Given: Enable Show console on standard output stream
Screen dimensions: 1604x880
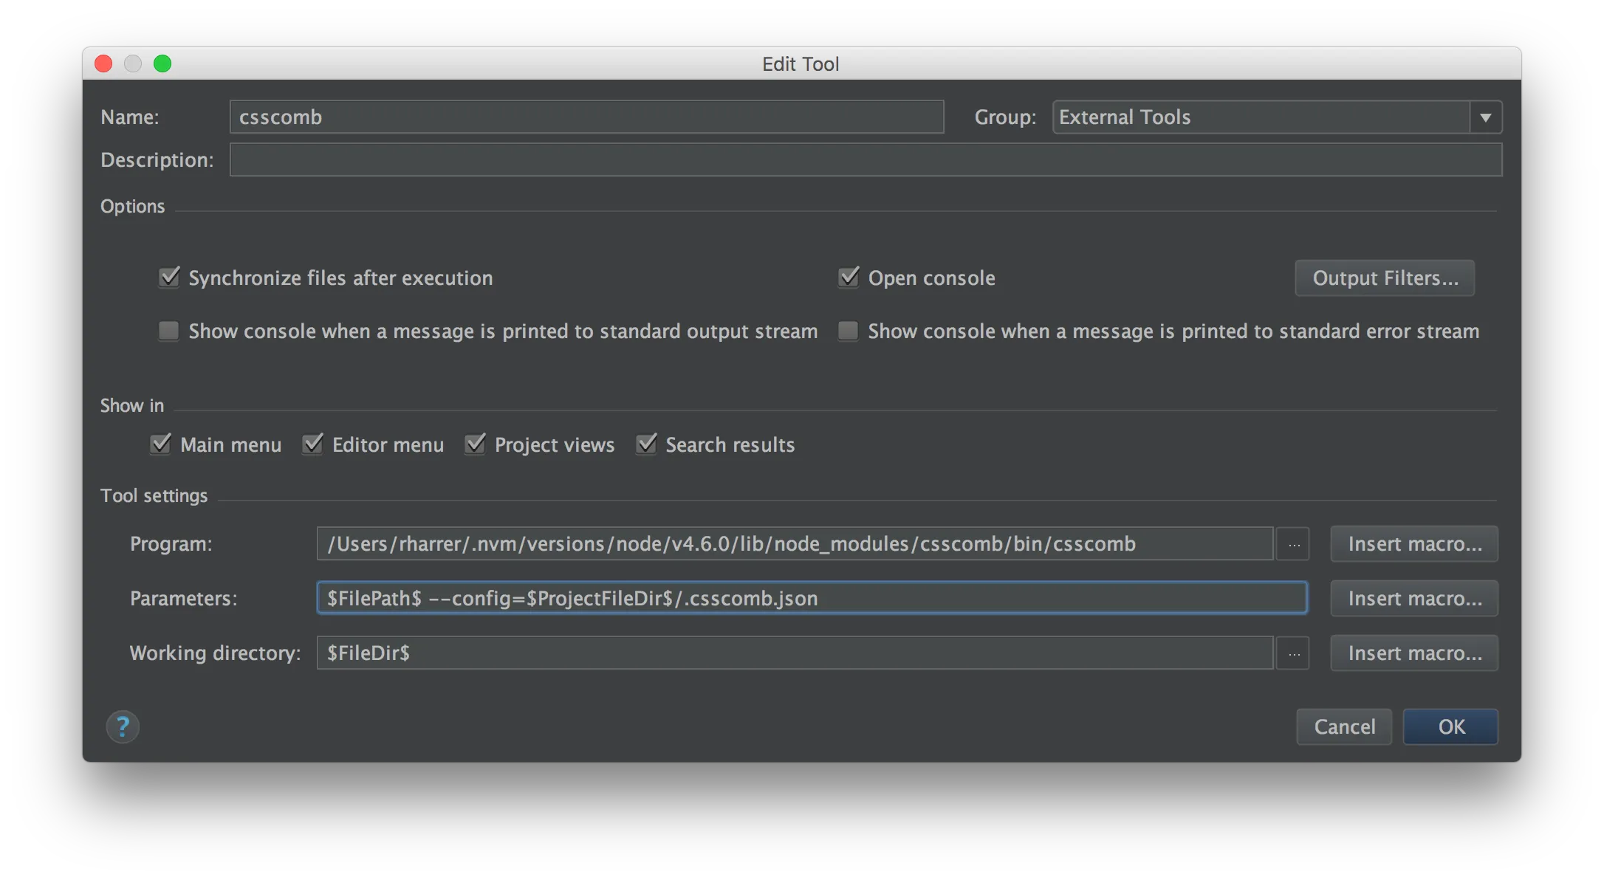Looking at the screenshot, I should coord(169,331).
